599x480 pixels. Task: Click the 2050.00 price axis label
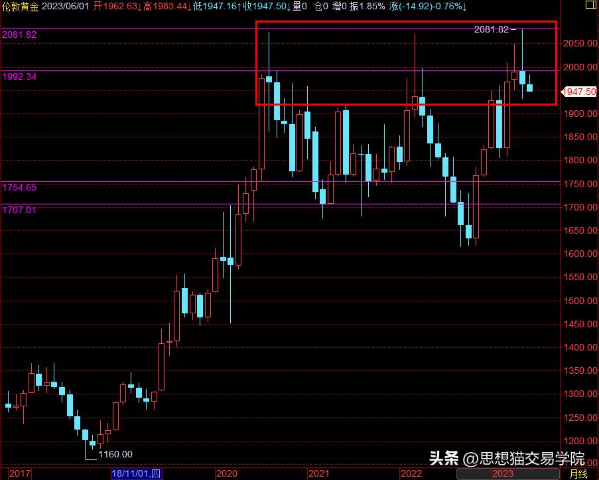pyautogui.click(x=580, y=44)
